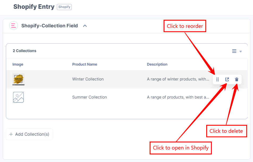
Task: Click the Product Name column header
Action: pos(85,64)
